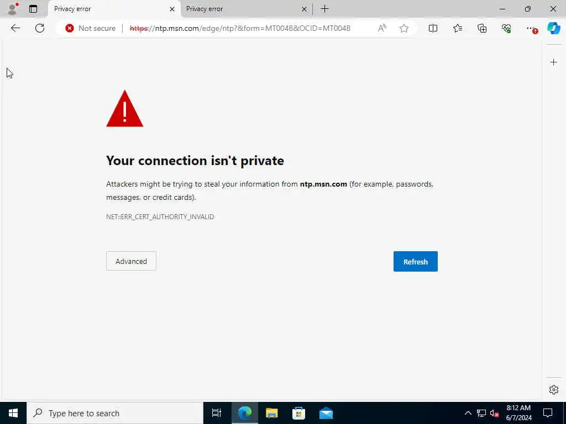566x424 pixels.
Task: Open the profile avatar menu
Action: click(x=13, y=9)
